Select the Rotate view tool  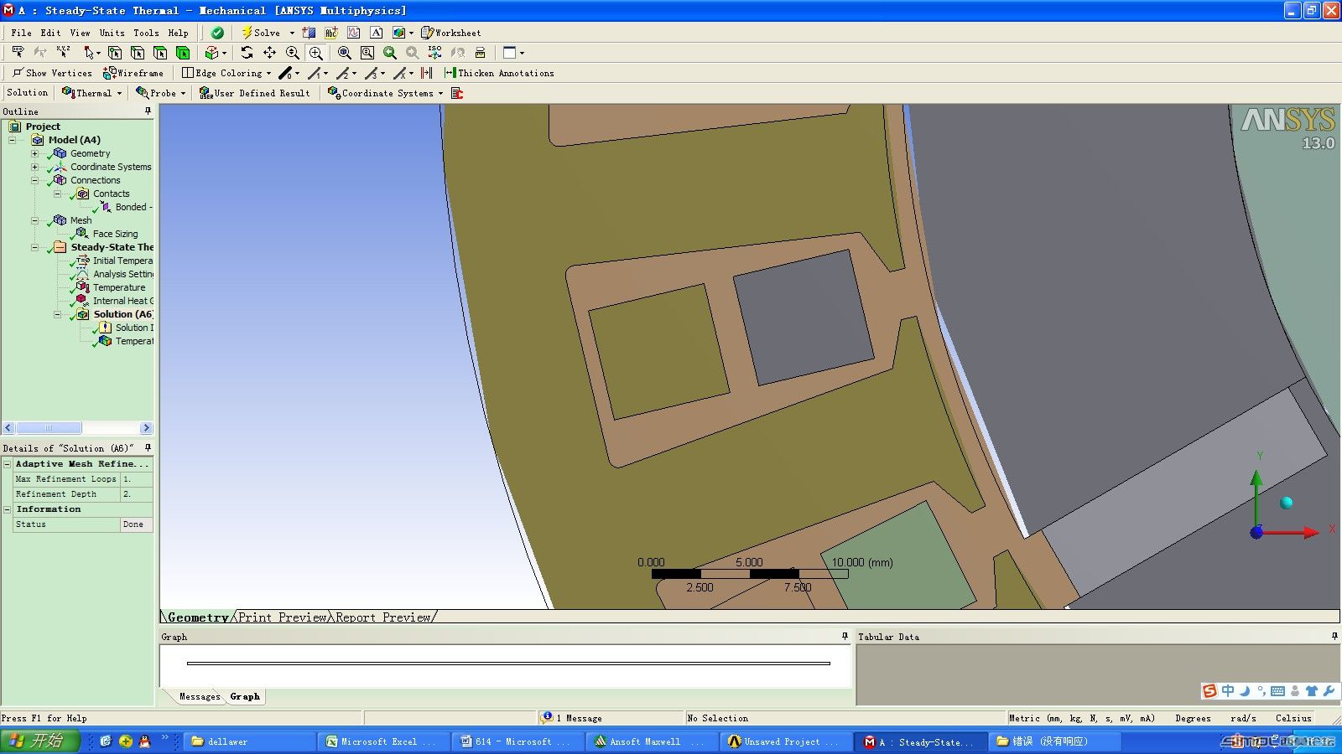coord(247,52)
